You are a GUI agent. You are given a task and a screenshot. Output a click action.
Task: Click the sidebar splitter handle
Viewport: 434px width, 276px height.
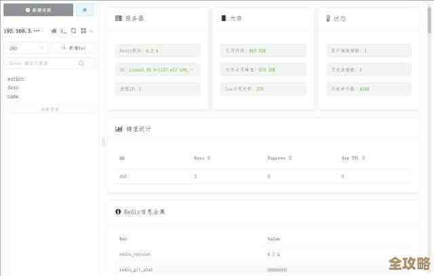(x=104, y=142)
